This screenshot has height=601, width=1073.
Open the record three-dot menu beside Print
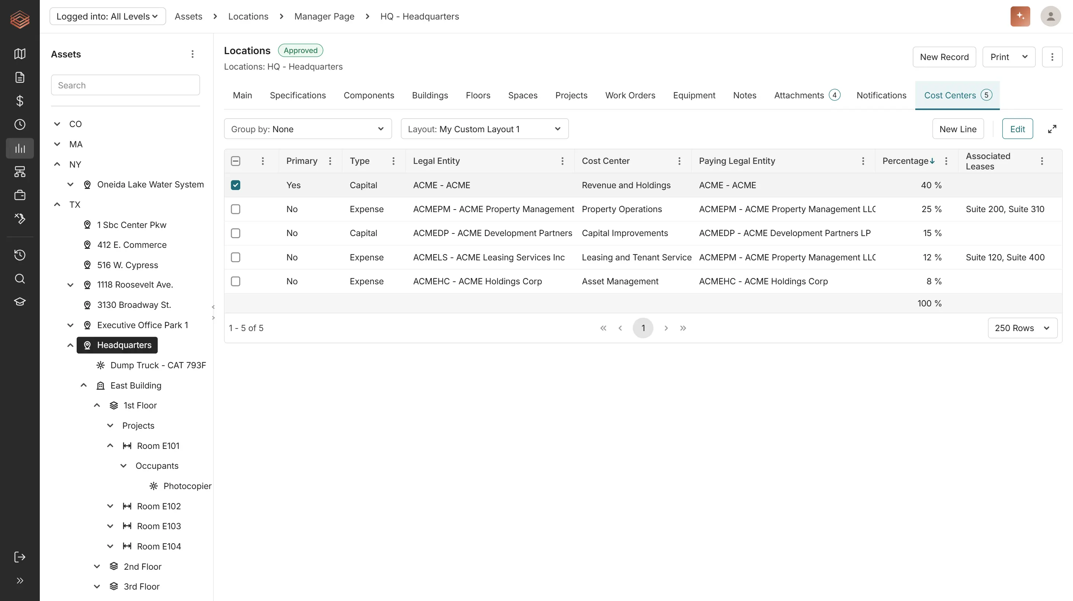[1052, 57]
